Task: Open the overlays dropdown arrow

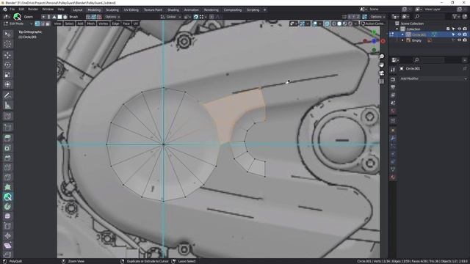Action: click(320, 23)
